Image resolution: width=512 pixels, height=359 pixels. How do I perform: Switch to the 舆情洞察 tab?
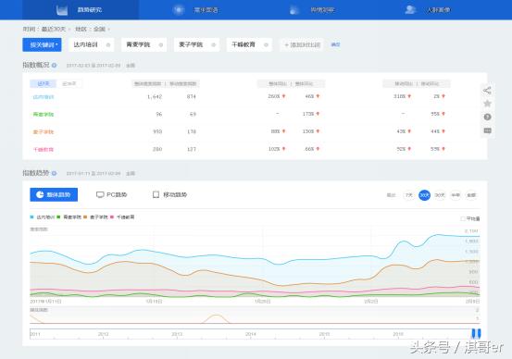pos(313,10)
